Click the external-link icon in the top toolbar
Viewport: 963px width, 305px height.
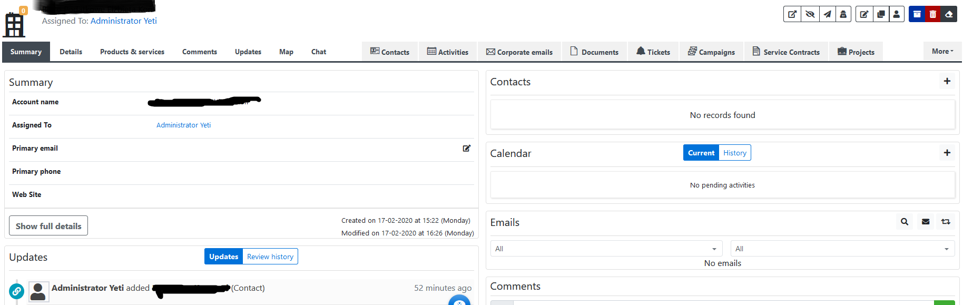792,14
